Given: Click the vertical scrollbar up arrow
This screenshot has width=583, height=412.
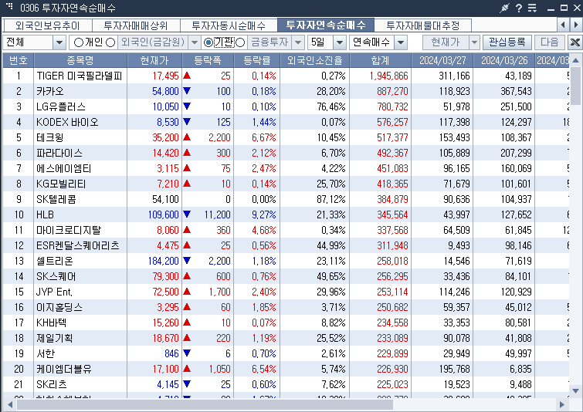Looking at the screenshot, I should tap(575, 60).
